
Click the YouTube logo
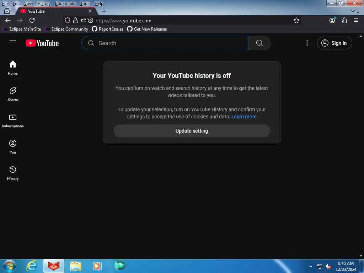coord(42,43)
